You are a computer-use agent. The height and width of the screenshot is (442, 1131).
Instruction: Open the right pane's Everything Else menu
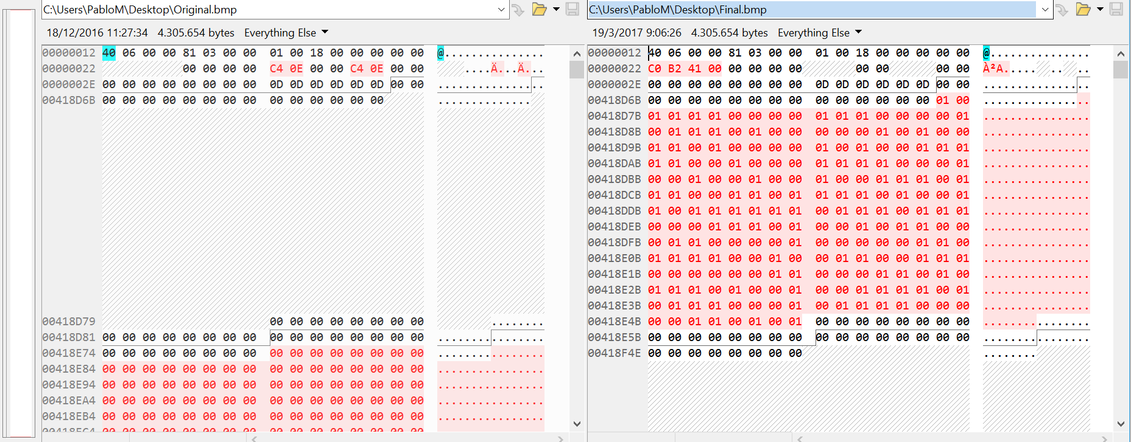[819, 33]
